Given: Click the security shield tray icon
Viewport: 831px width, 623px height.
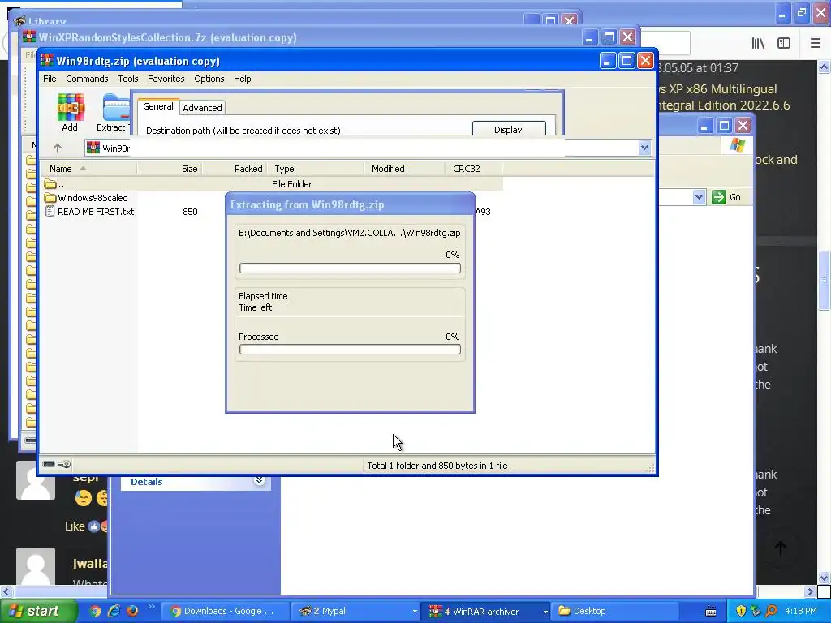Looking at the screenshot, I should pos(741,611).
